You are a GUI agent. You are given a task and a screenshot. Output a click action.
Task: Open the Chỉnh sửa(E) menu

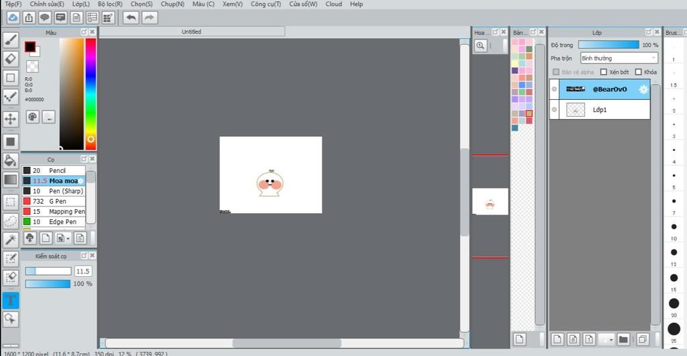point(46,4)
